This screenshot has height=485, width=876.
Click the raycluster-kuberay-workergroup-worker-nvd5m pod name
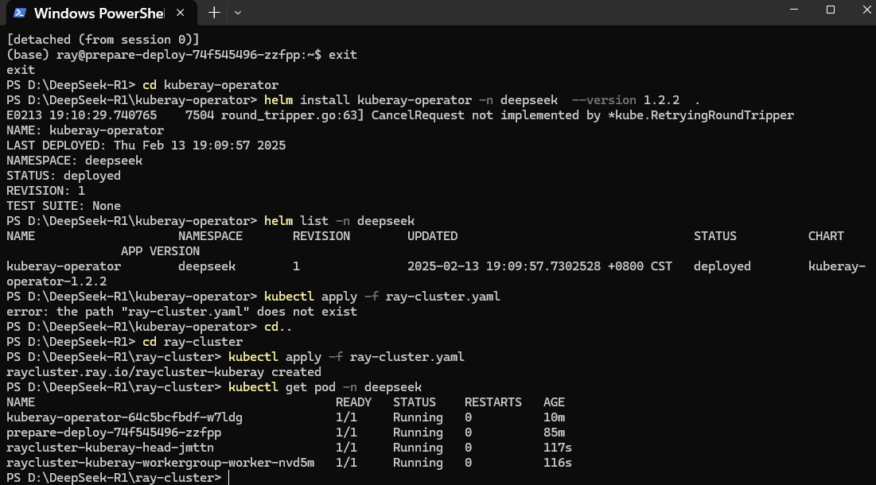pos(160,463)
